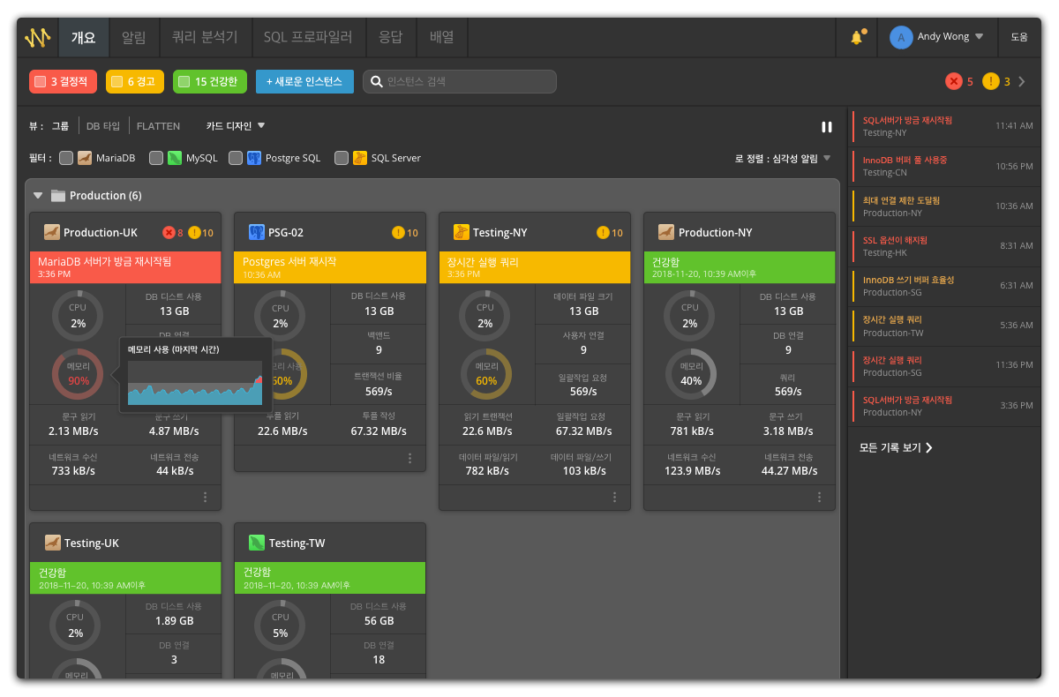This screenshot has width=1059, height=697.
Task: Toggle the MySQL filter checkbox
Action: coord(156,158)
